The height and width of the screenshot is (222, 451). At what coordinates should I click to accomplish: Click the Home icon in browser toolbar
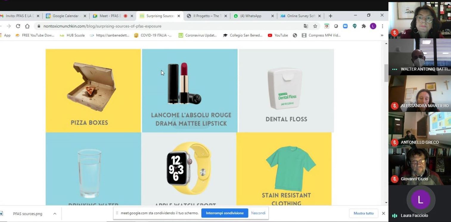tap(27, 26)
